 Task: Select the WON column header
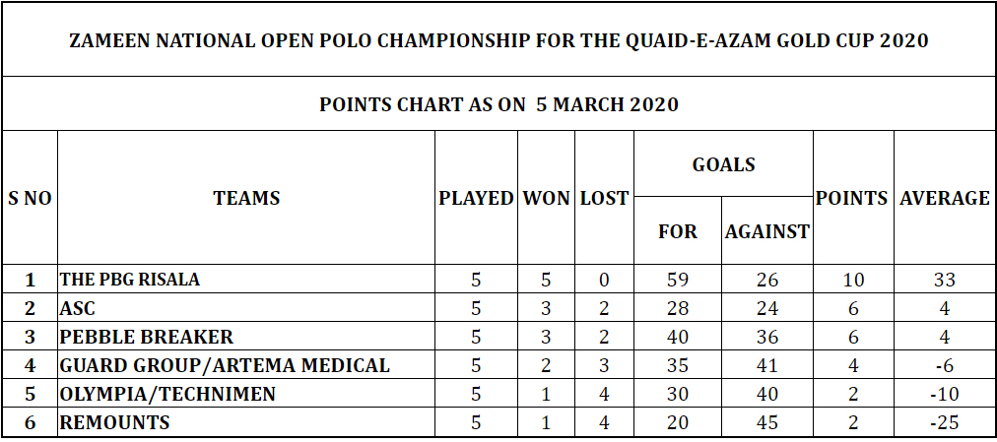(x=546, y=198)
